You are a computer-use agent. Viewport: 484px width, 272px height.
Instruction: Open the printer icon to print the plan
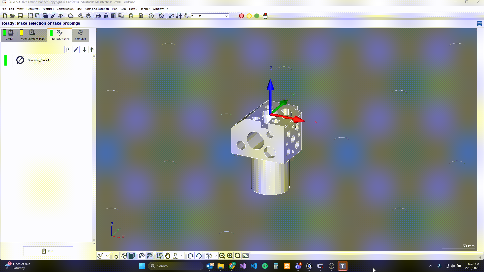coord(98,16)
